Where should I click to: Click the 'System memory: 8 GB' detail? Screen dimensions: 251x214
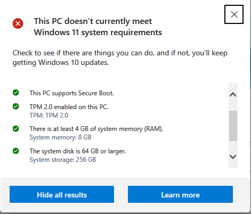tap(60, 137)
